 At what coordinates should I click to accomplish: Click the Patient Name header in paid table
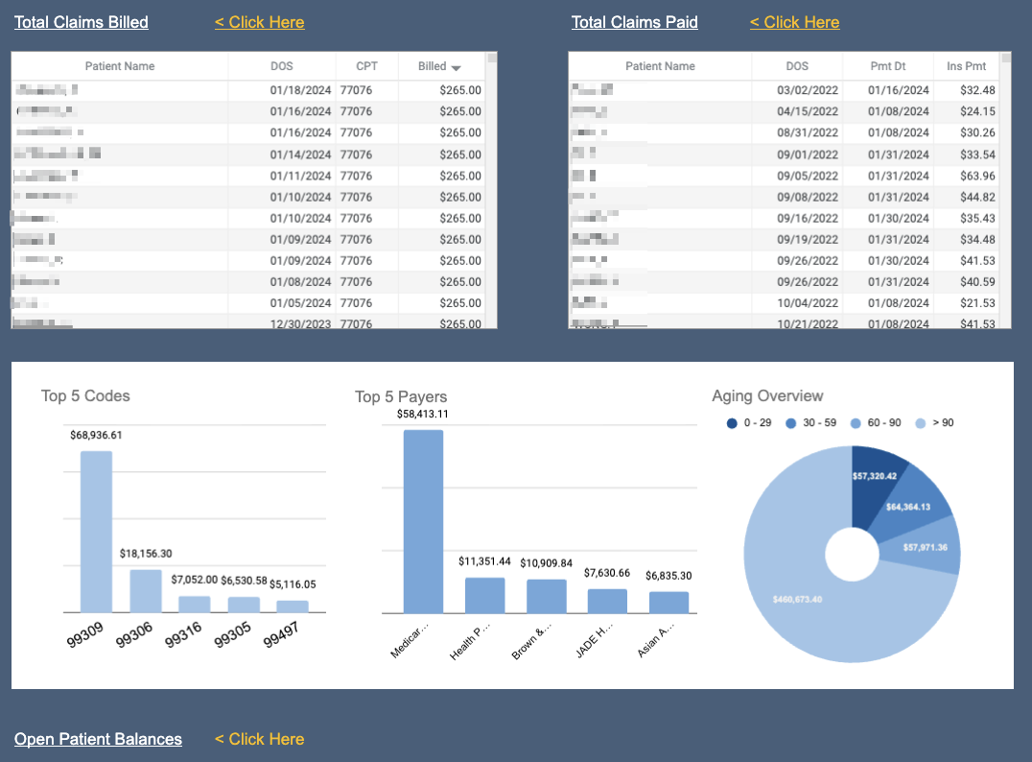(x=660, y=66)
